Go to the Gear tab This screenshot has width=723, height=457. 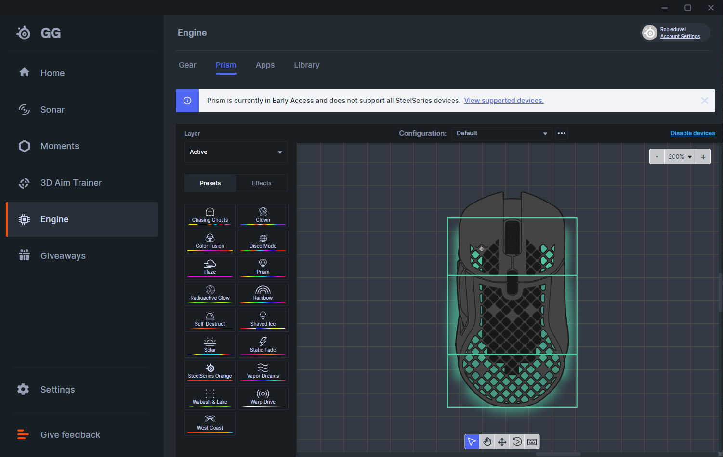click(x=187, y=65)
